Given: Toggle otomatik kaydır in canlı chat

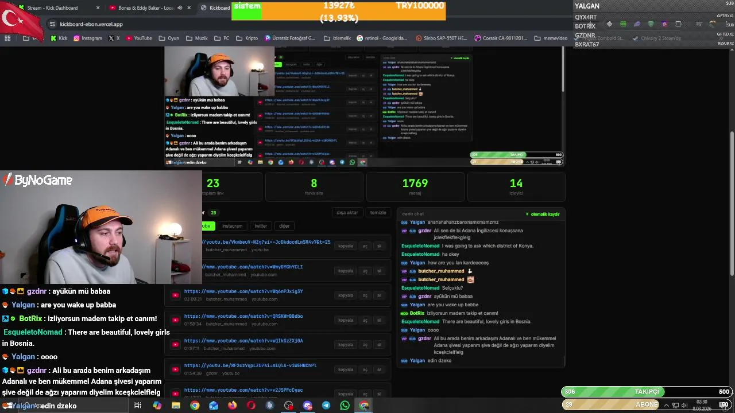Looking at the screenshot, I should [543, 214].
